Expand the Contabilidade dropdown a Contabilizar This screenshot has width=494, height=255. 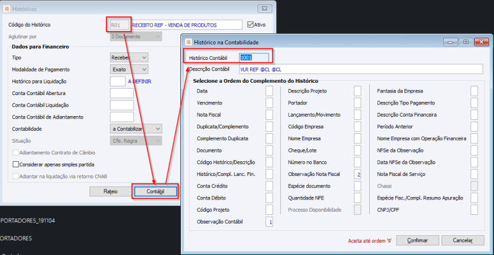tap(136, 129)
